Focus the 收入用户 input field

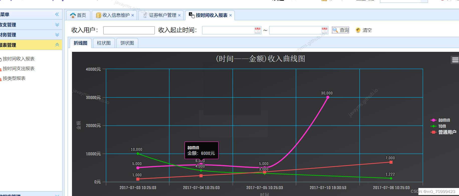(x=129, y=30)
